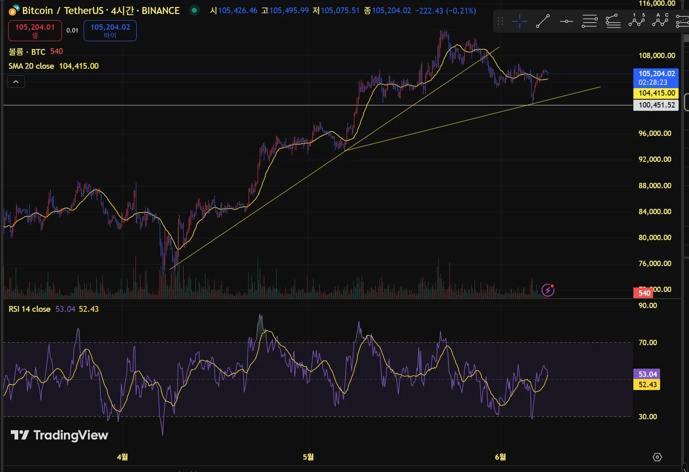Select the trend line drawing tool

[543, 21]
